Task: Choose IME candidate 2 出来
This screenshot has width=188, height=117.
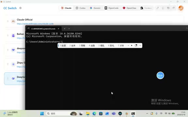Action: tap(72, 45)
